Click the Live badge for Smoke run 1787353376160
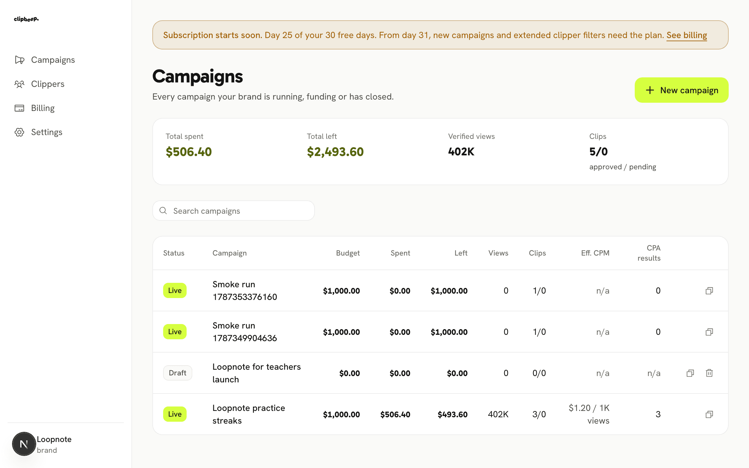The height and width of the screenshot is (468, 749). point(175,290)
